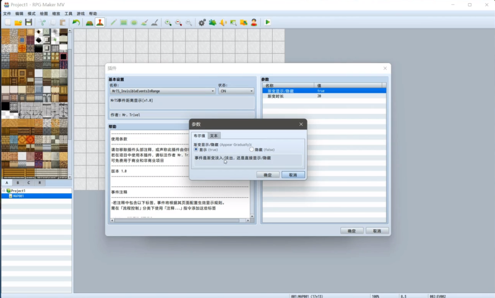Select the 显示 (true) radio button

(x=196, y=149)
